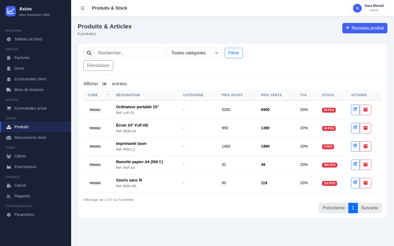Toggle the sidebar with the hamburger icon
The image size is (394, 246).
83,8
